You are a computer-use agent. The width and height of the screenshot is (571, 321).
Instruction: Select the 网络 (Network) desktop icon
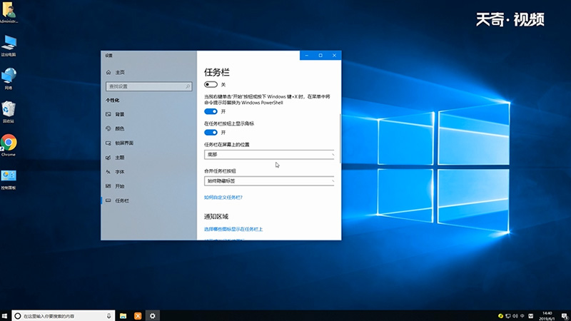tap(9, 79)
